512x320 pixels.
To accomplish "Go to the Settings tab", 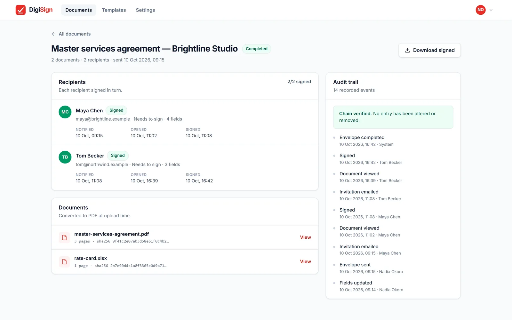I will [x=145, y=10].
